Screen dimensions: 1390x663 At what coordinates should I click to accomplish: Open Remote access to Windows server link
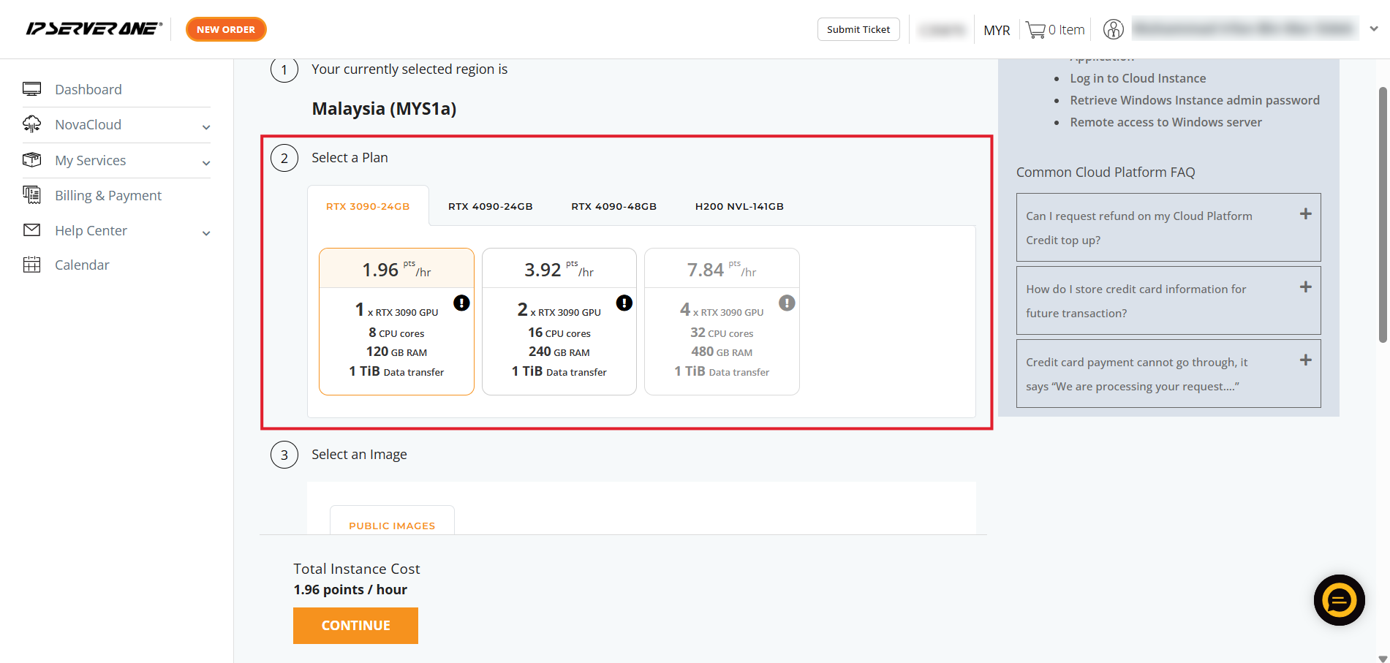click(x=1166, y=122)
